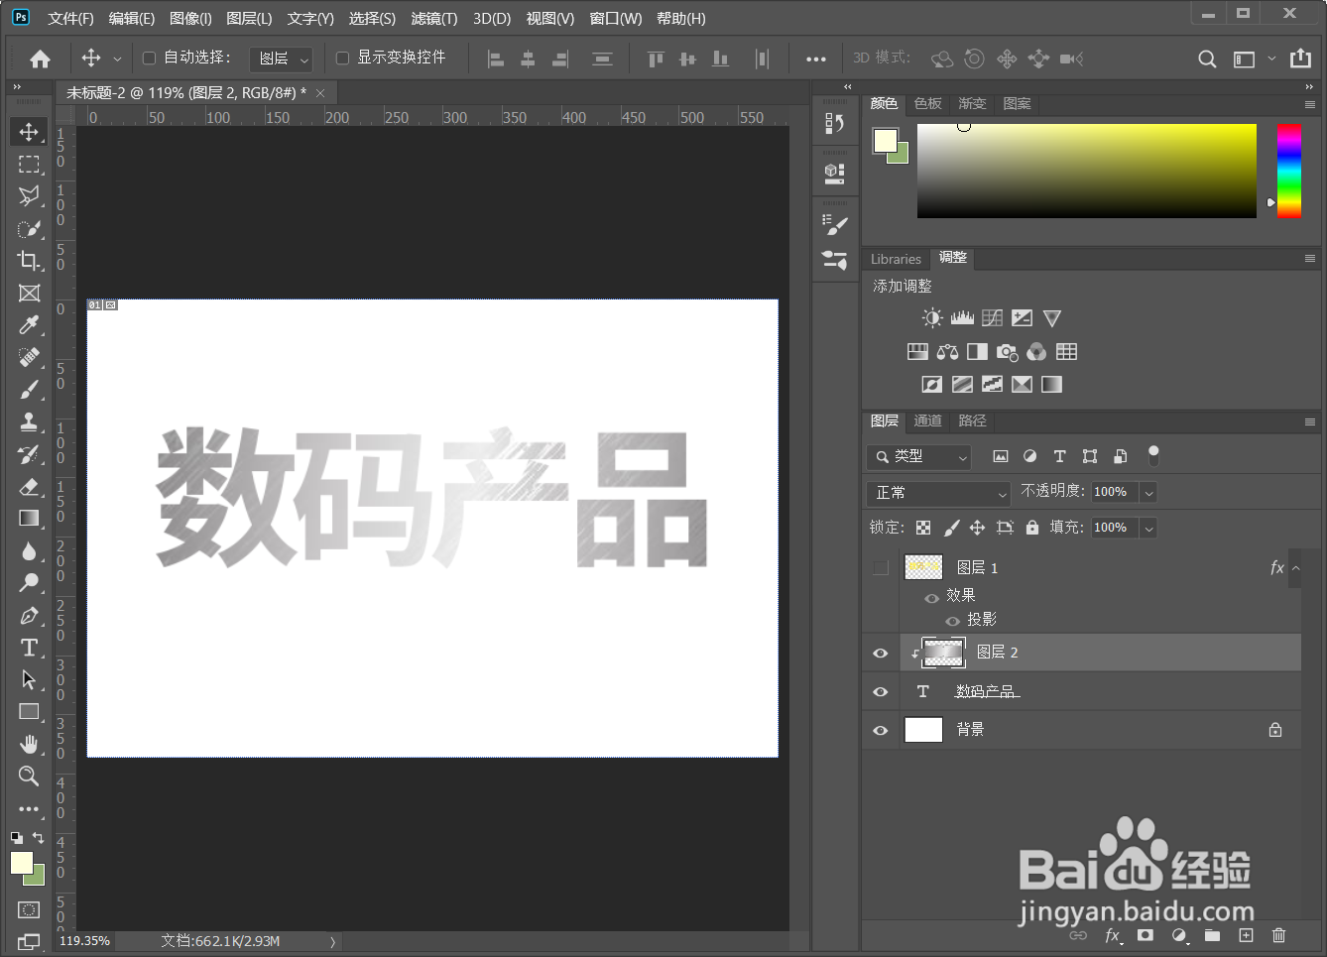Select the Move tool

pyautogui.click(x=29, y=131)
